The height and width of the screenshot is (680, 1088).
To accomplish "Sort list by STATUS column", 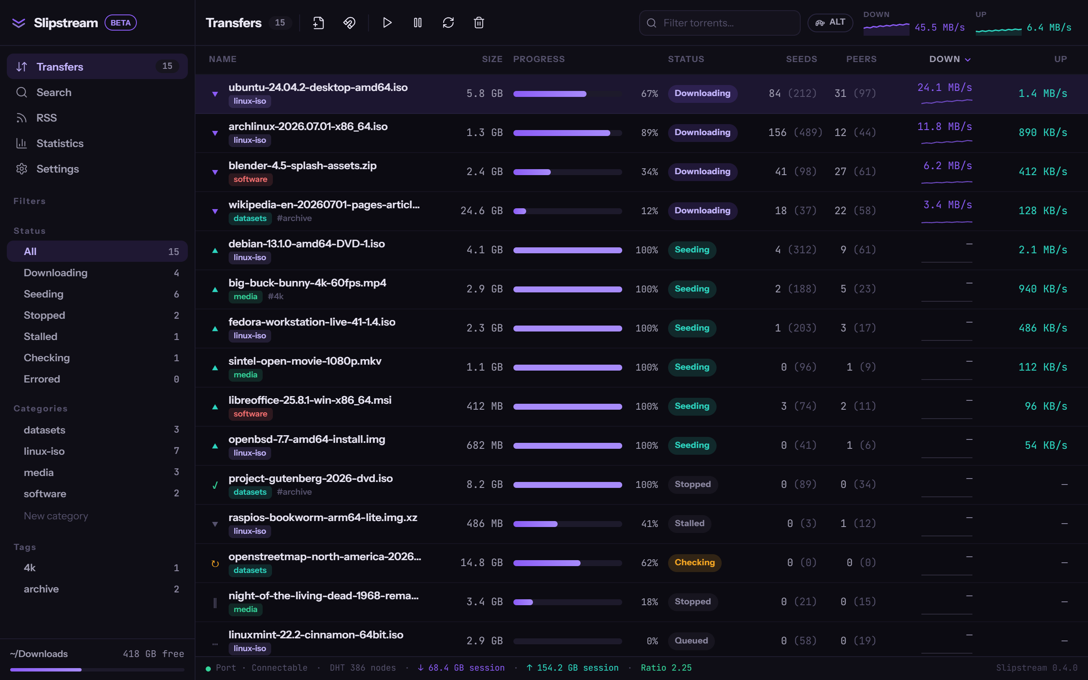I will 686,59.
